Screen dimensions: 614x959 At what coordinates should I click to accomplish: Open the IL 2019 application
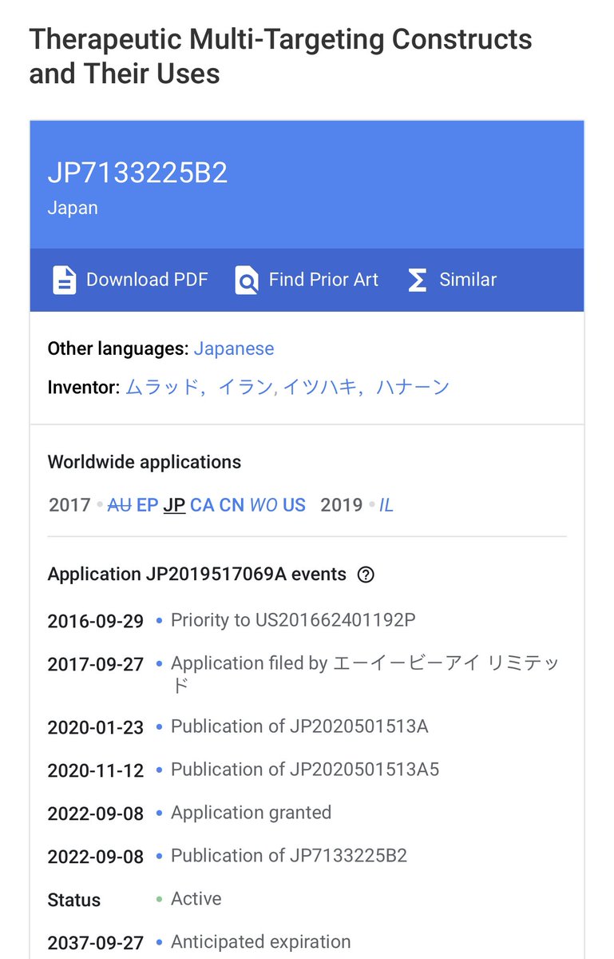(386, 505)
